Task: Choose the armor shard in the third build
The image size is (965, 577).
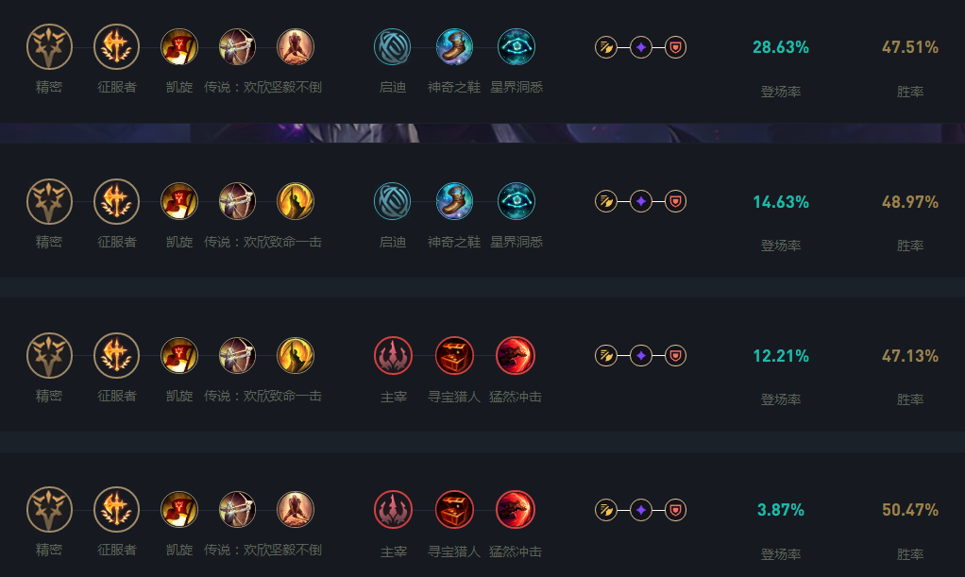Action: pyautogui.click(x=676, y=356)
